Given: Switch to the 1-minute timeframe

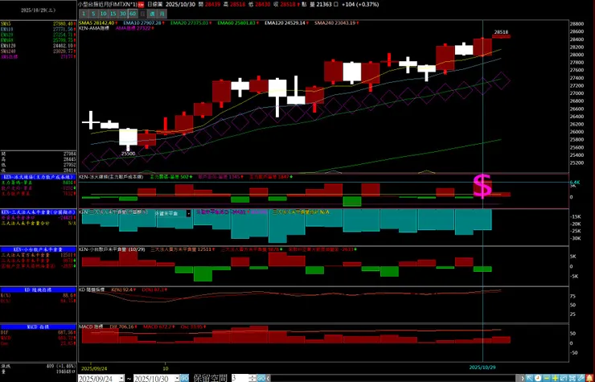Looking at the screenshot, I should (84, 14).
